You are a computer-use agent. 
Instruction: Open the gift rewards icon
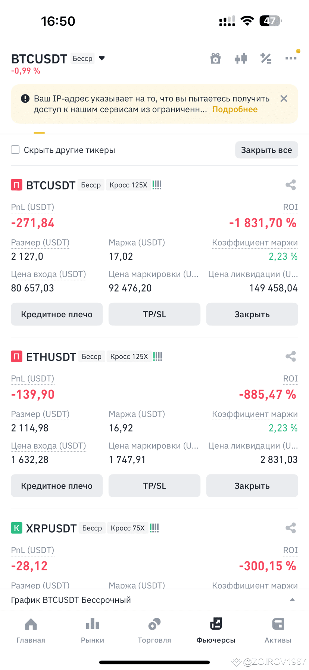point(215,58)
